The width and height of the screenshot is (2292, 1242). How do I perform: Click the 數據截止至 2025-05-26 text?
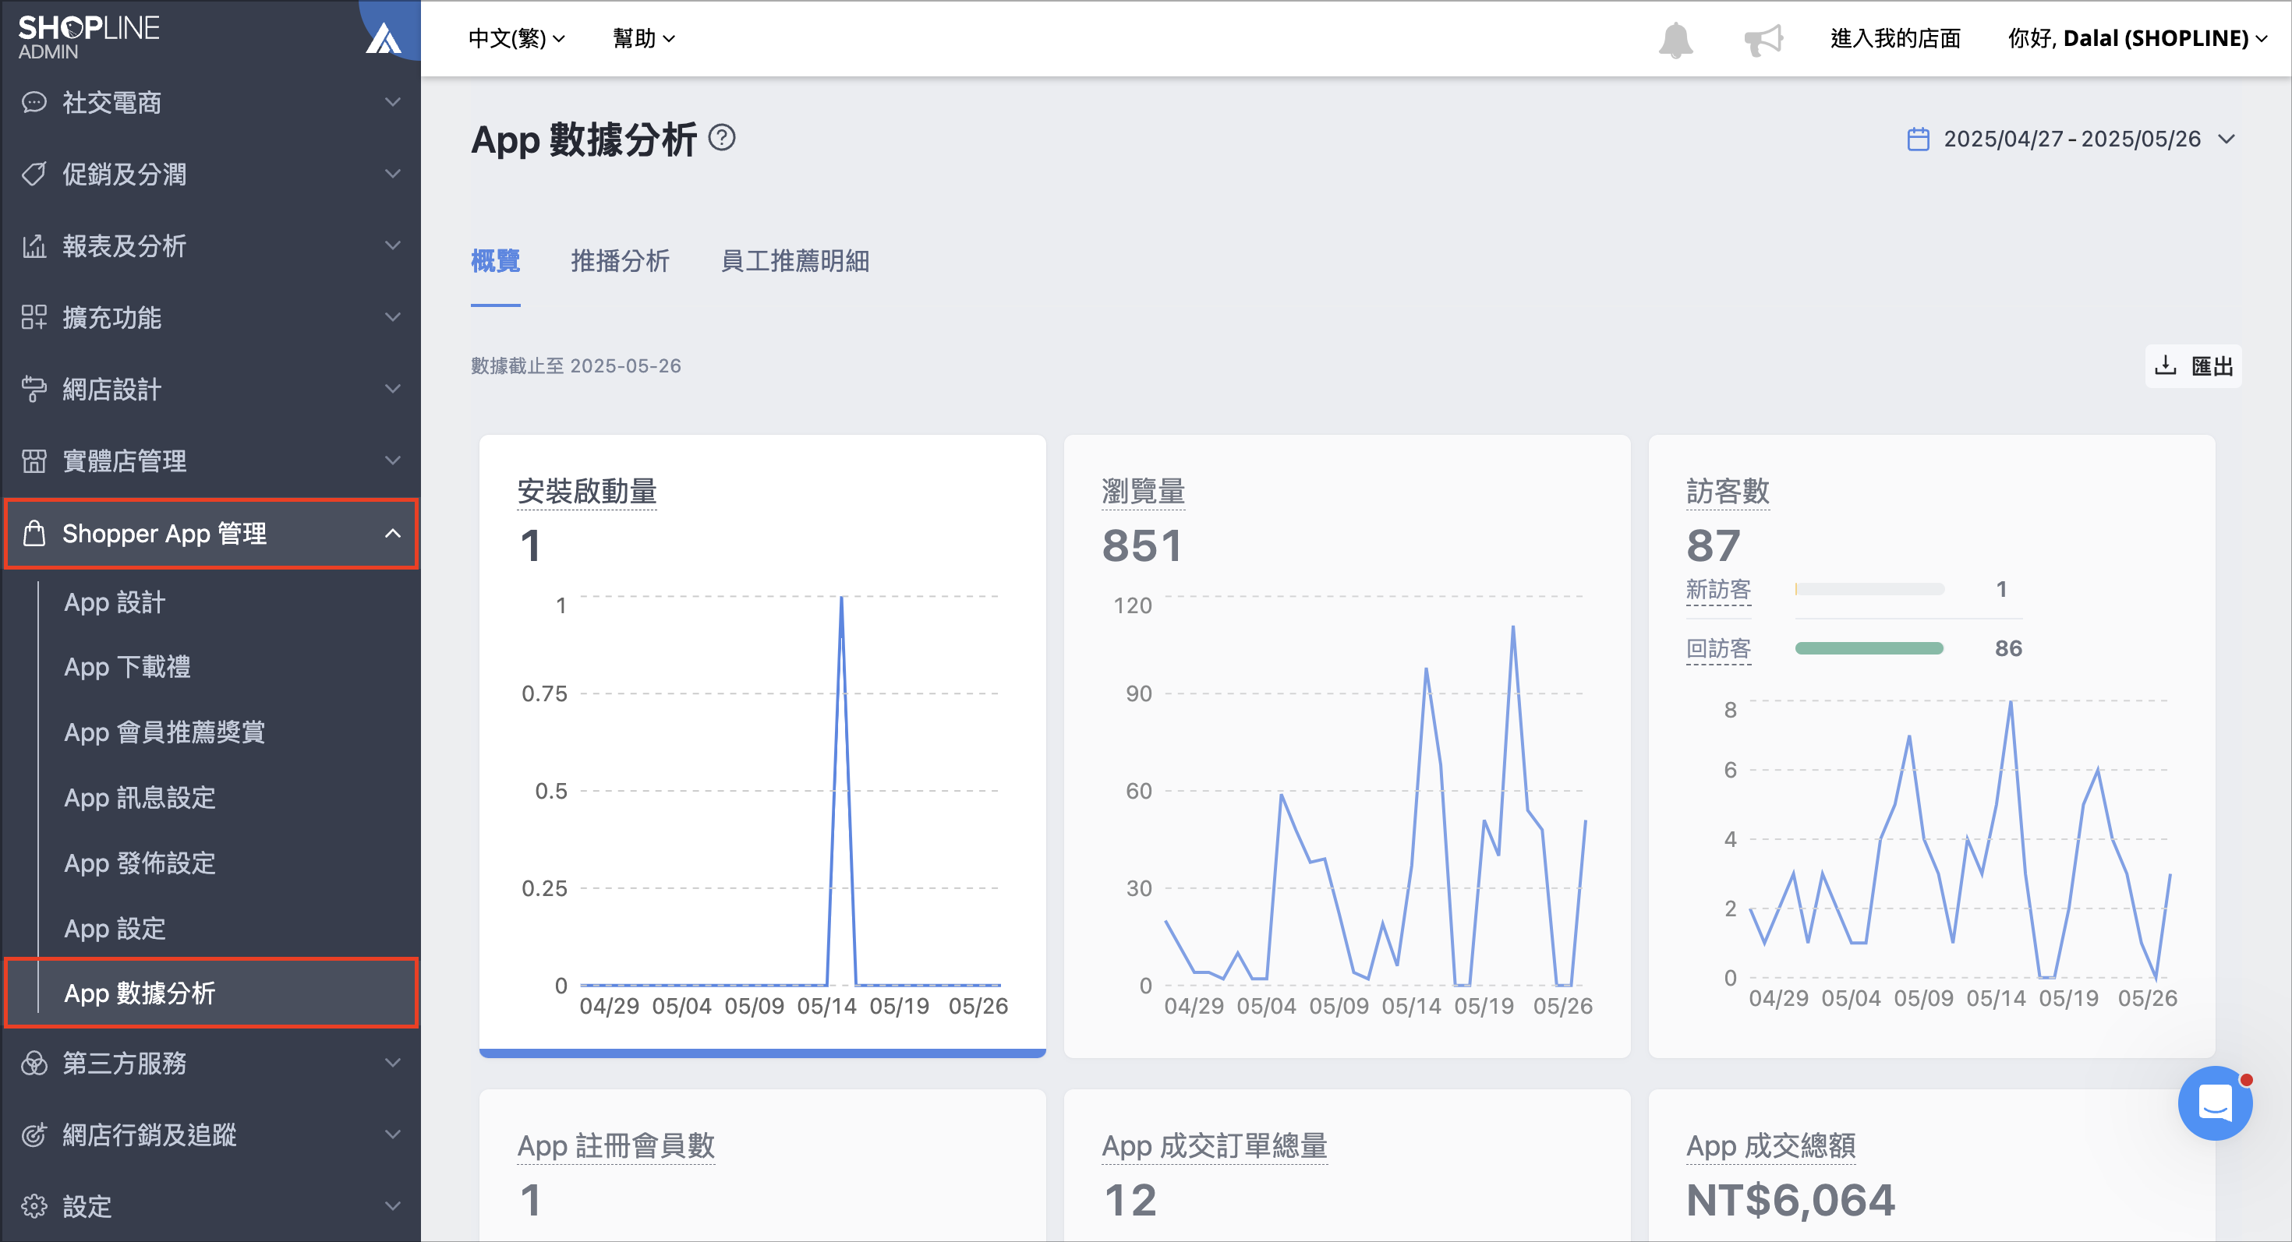(575, 365)
